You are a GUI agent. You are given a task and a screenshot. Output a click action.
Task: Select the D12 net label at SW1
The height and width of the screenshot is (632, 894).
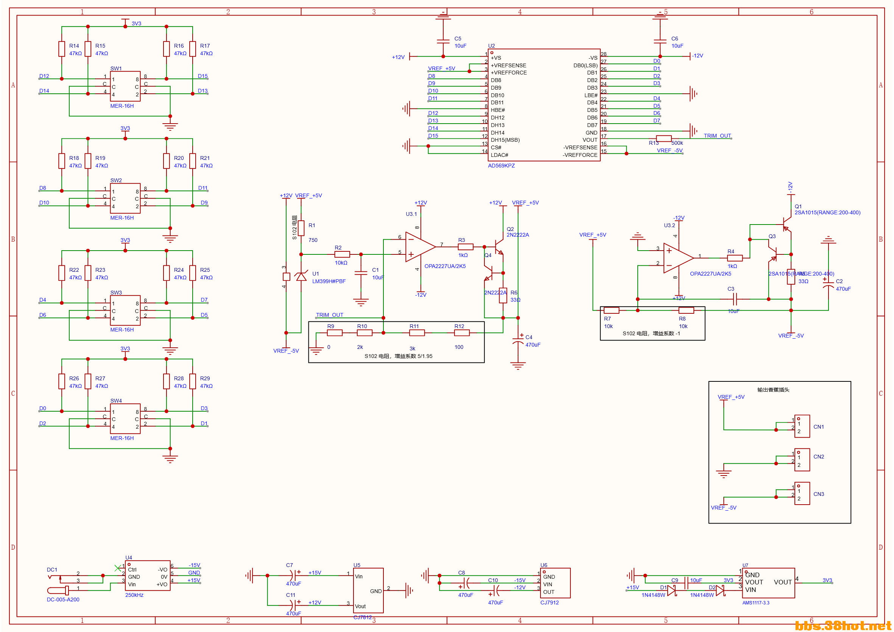[44, 76]
